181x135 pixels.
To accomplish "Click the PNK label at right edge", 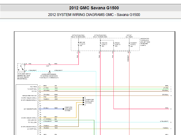I will click(x=167, y=108).
